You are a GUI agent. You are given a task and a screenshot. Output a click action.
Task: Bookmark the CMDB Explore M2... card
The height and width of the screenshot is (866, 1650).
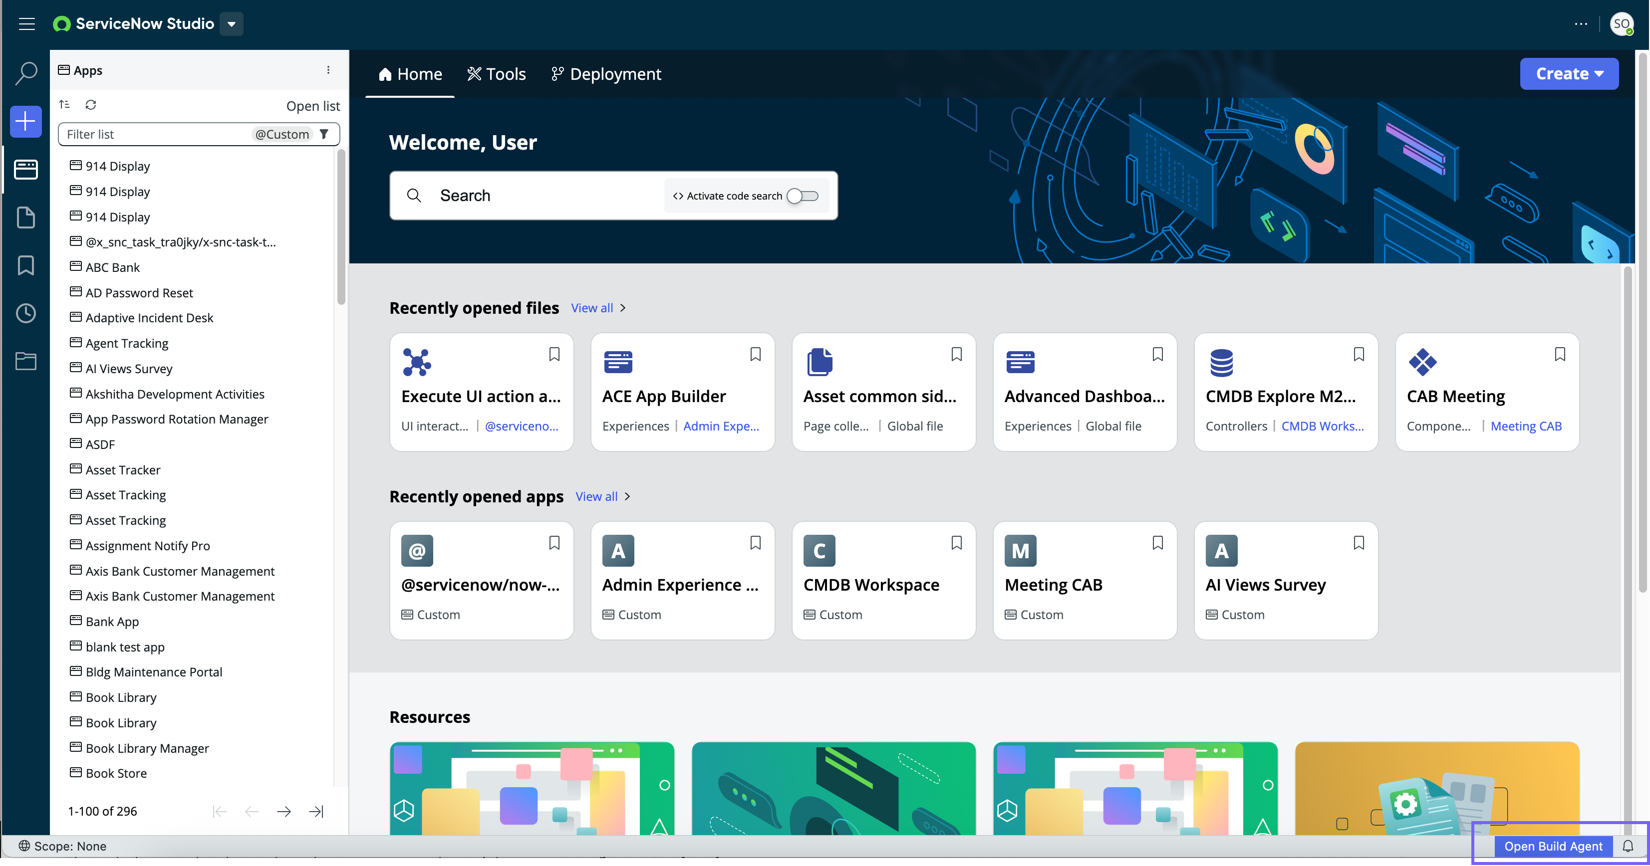[1359, 354]
